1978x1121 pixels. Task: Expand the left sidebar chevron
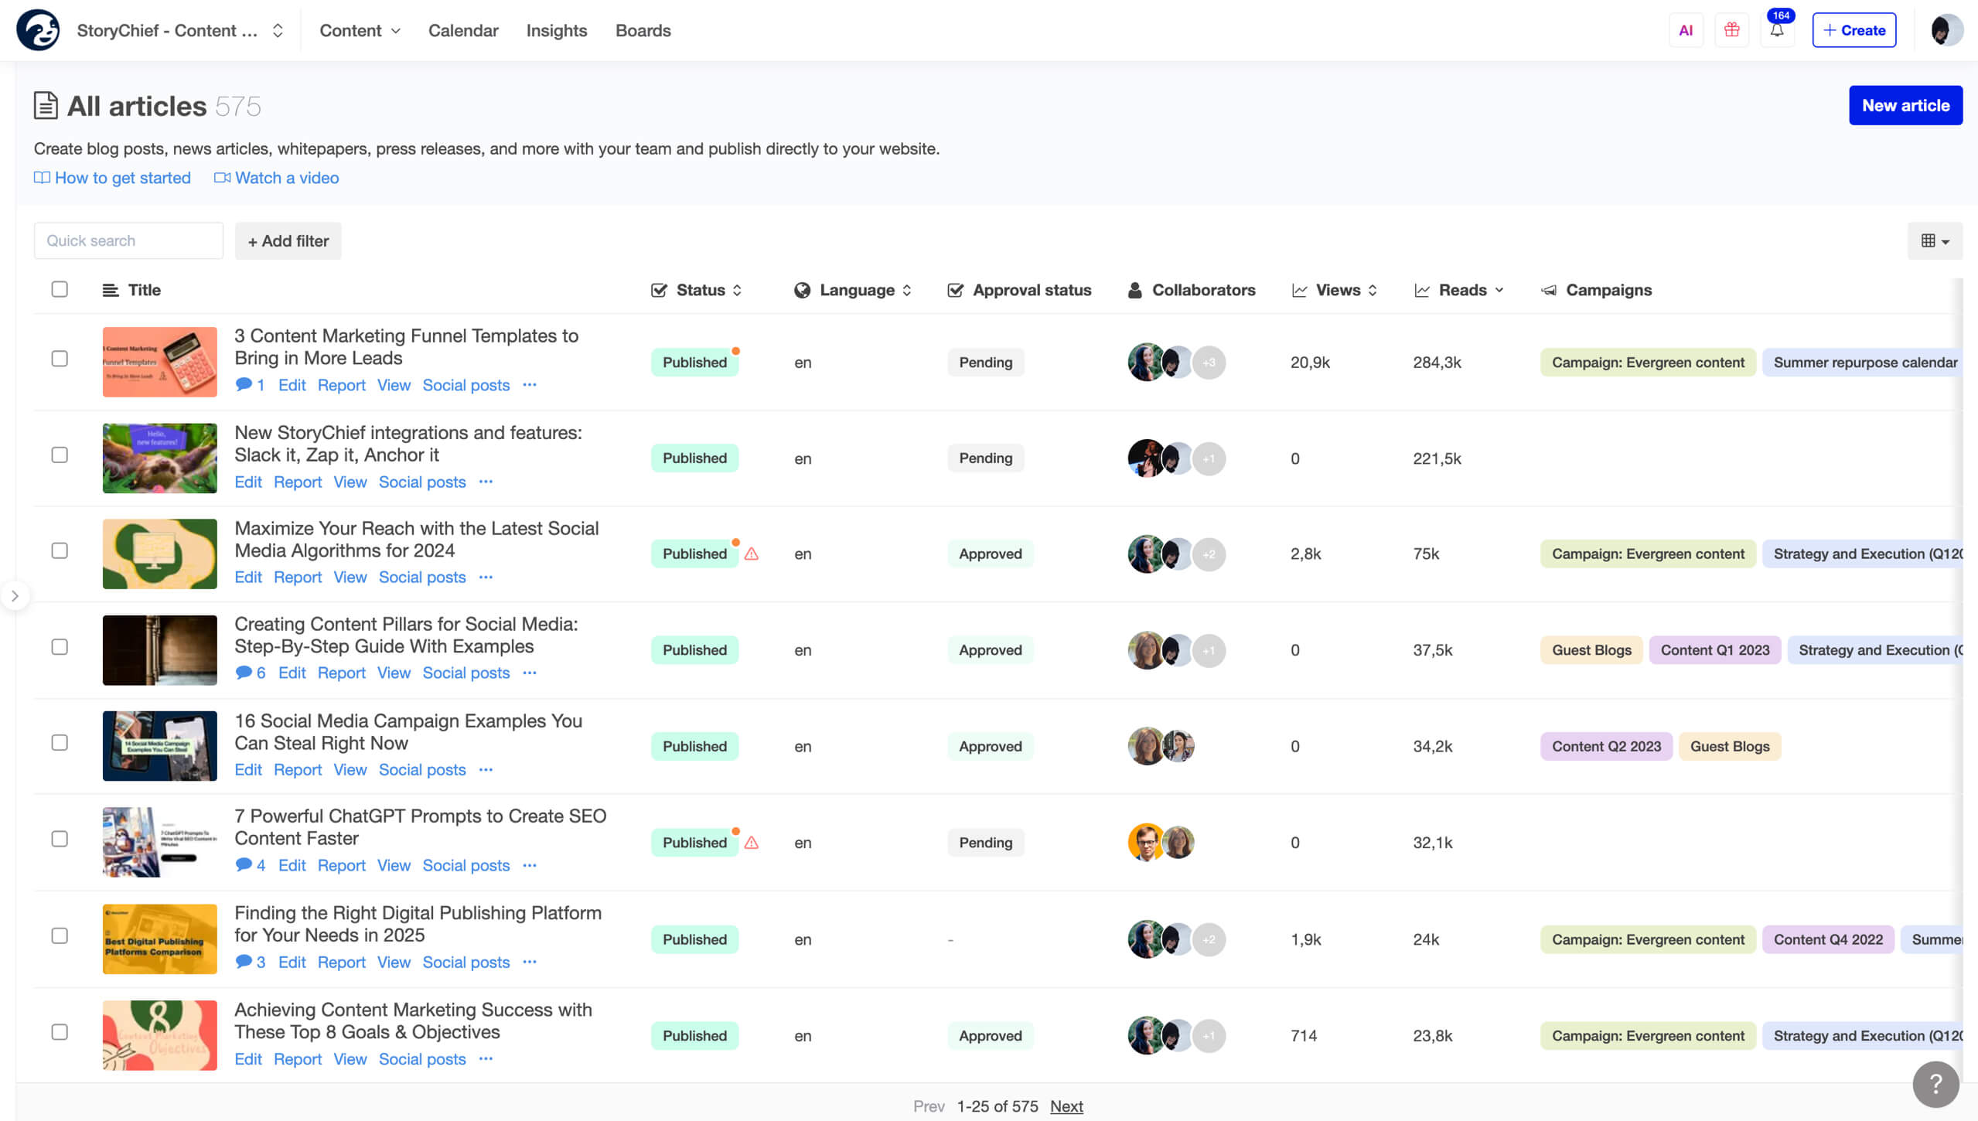15,595
